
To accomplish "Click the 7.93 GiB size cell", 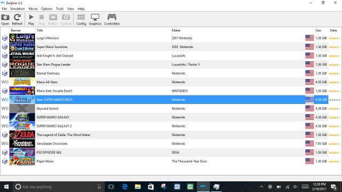I will tap(321, 143).
